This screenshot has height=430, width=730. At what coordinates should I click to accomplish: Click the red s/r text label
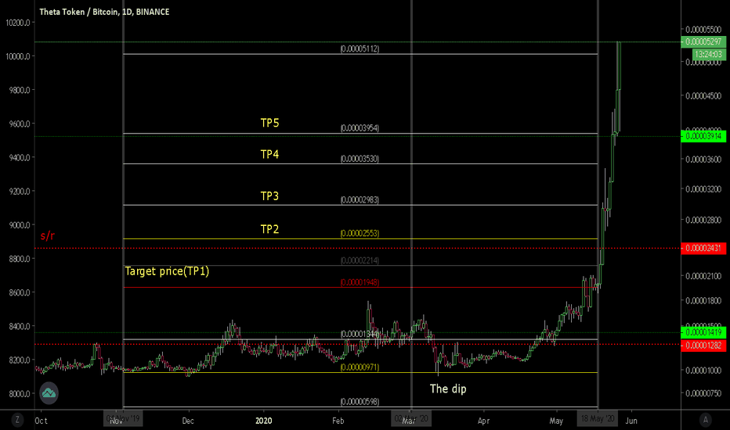point(48,236)
